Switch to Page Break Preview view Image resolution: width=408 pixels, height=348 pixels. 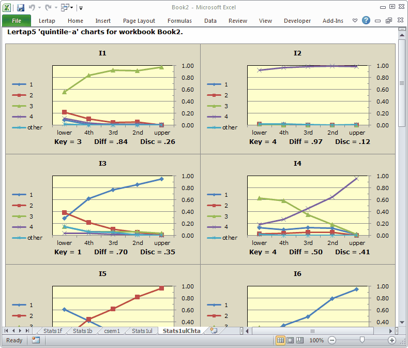click(300, 340)
